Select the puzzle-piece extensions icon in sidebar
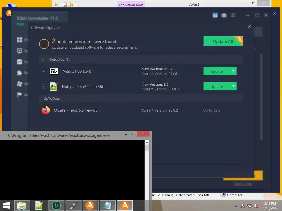Viewport: 282px width, 211px height. point(20,73)
